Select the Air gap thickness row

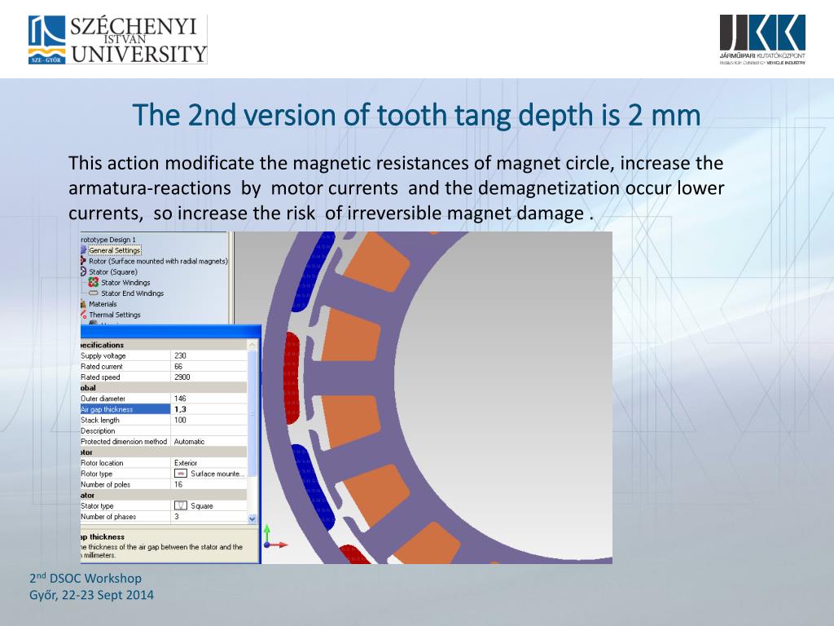coord(164,409)
